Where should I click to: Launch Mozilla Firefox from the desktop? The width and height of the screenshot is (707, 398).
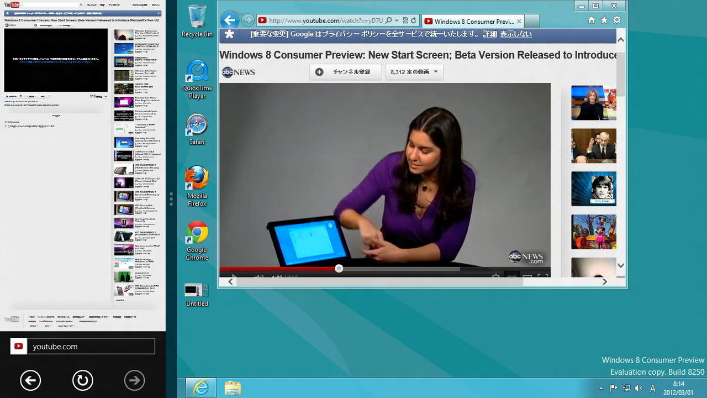click(x=197, y=186)
